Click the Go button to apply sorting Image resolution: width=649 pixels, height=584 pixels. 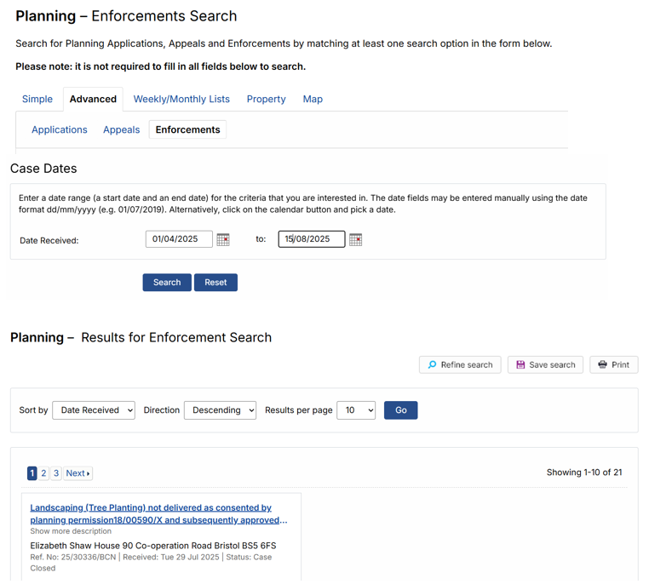click(x=400, y=410)
